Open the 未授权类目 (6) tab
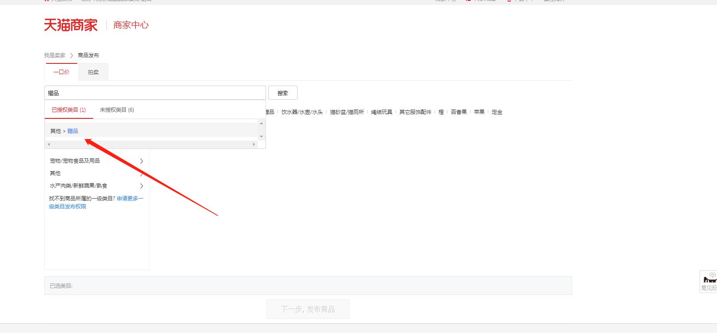This screenshot has width=717, height=333. [x=117, y=110]
